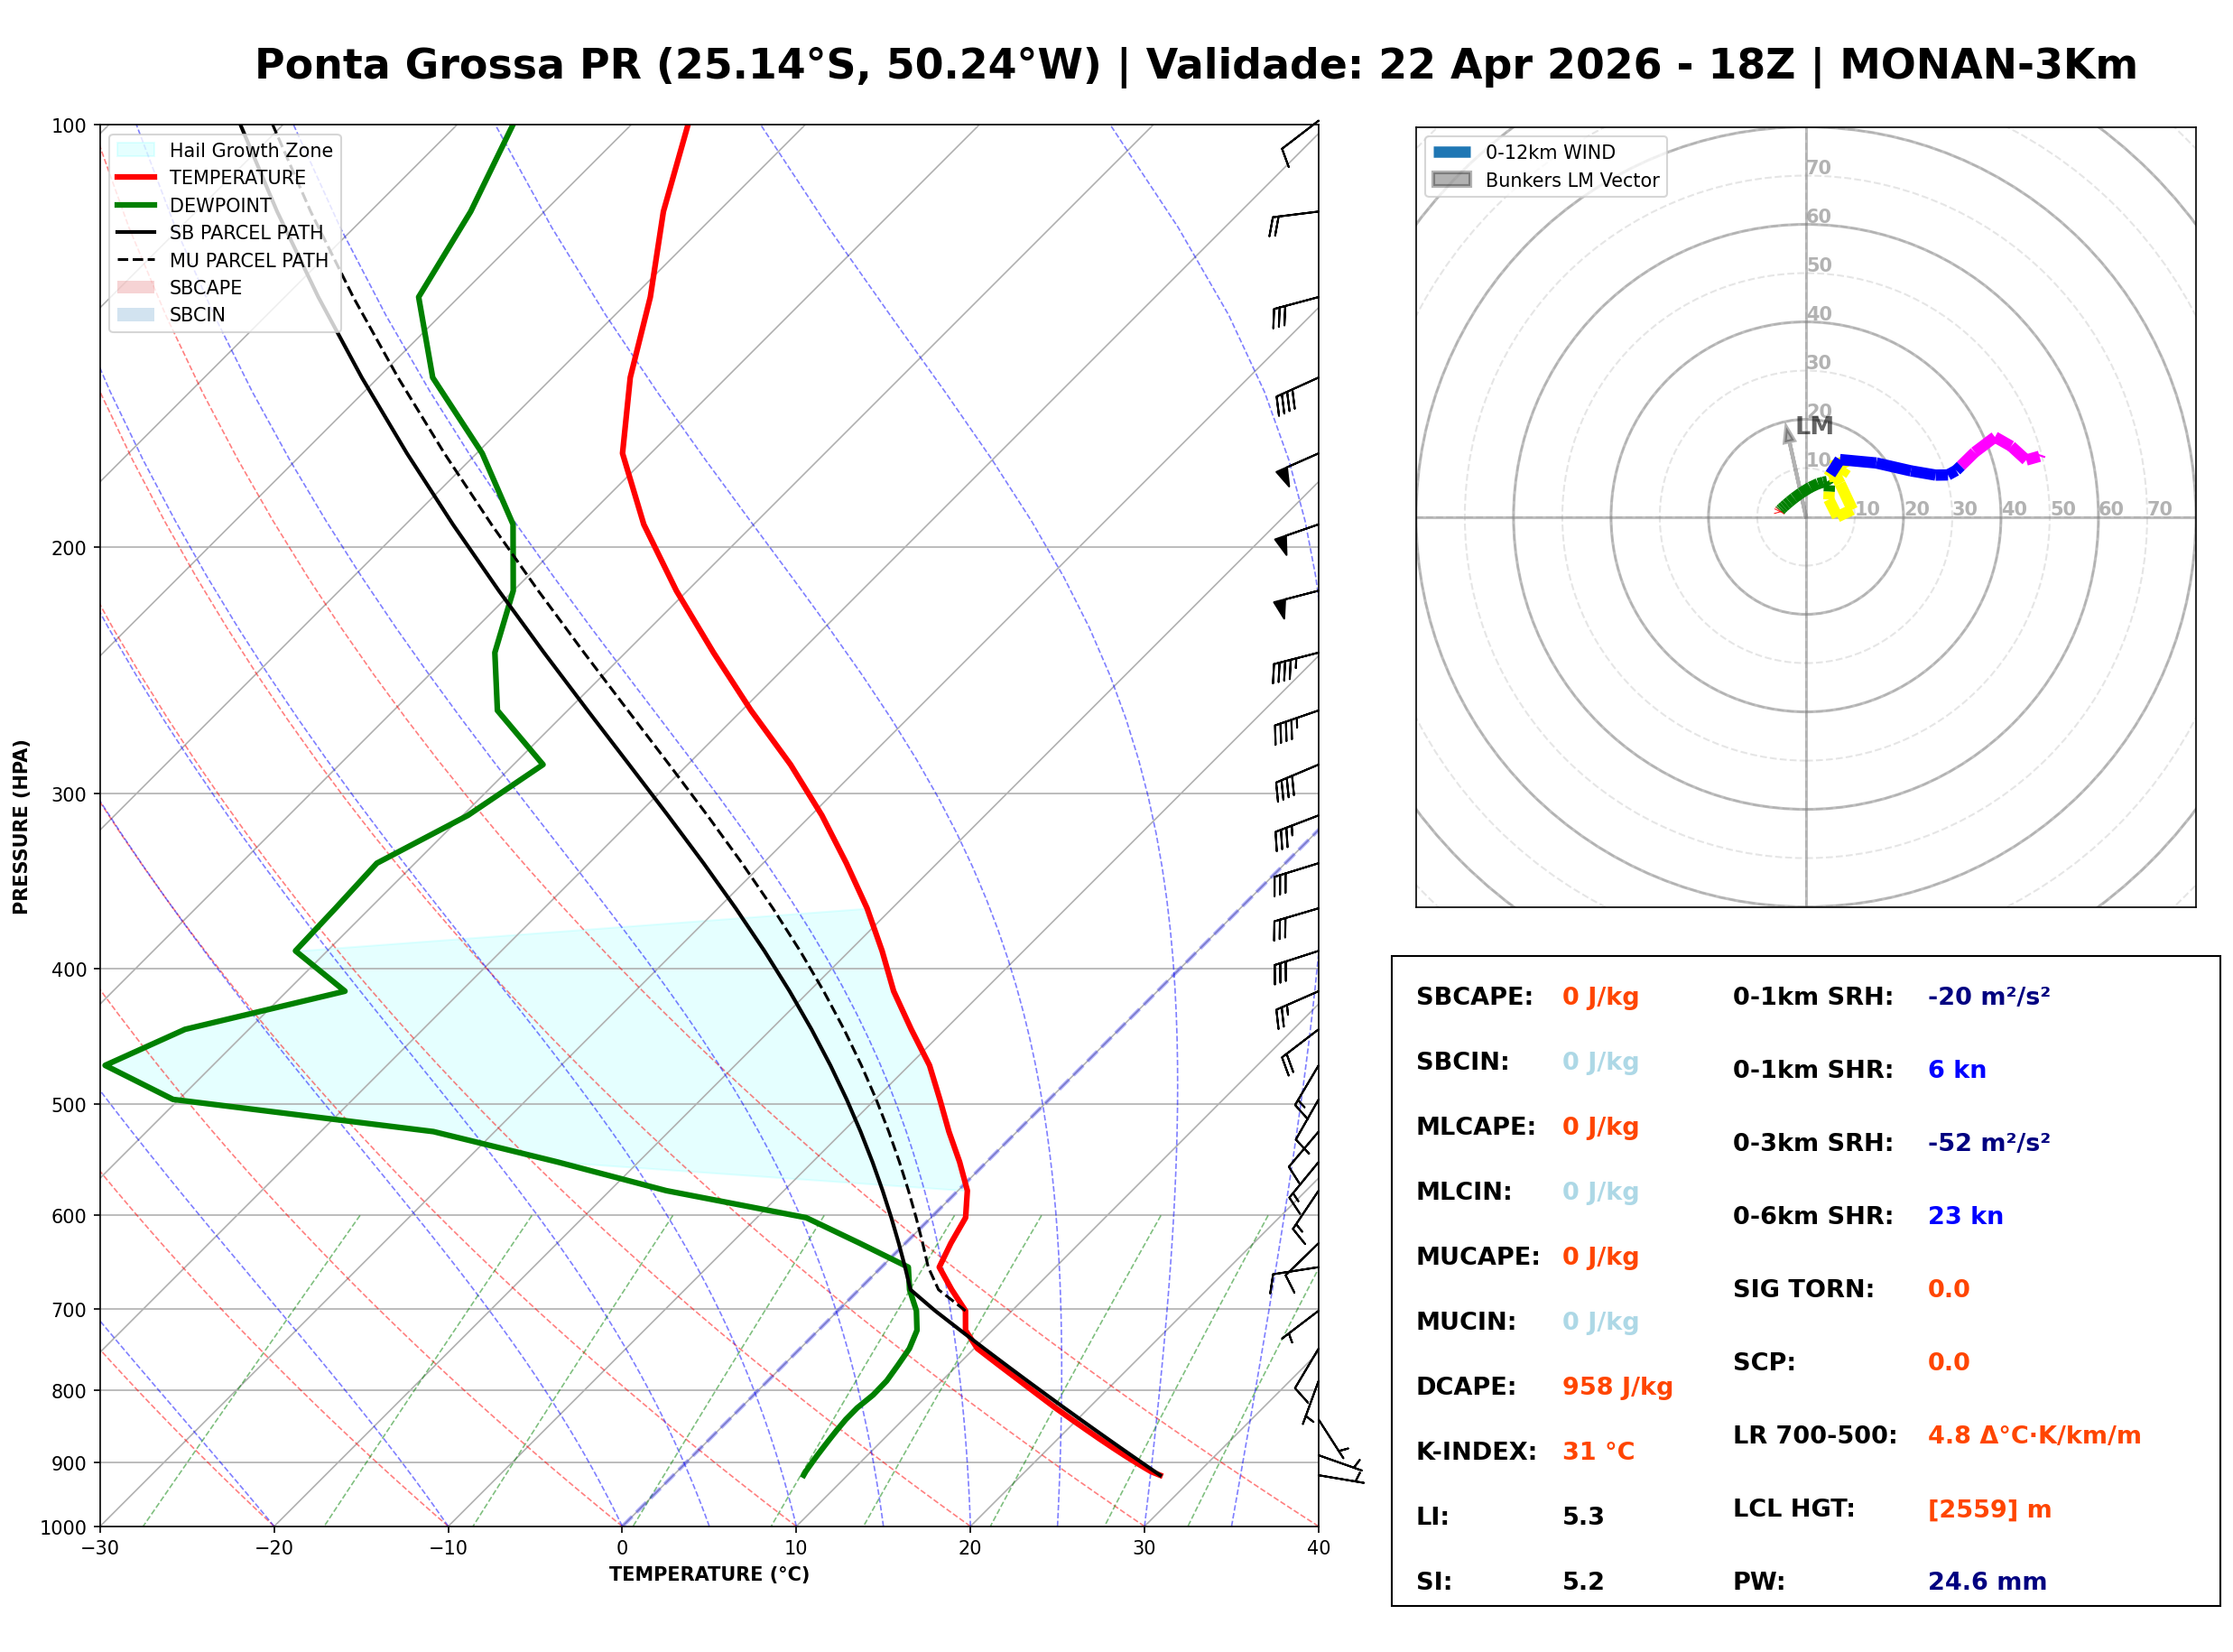This screenshot has height=1652, width=2233.
Task: Click the K-INDEX value 31 °C
Action: [1598, 1451]
